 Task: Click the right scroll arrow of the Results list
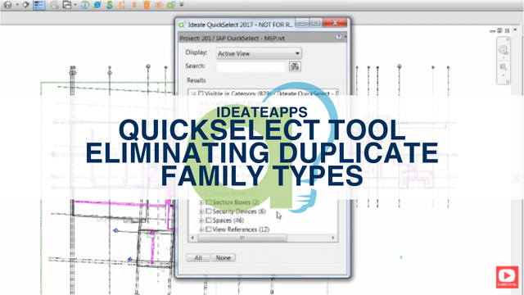(333, 238)
